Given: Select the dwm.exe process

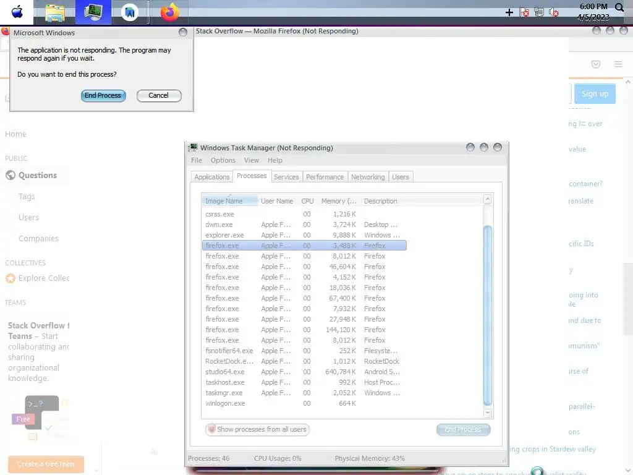Looking at the screenshot, I should (304, 225).
